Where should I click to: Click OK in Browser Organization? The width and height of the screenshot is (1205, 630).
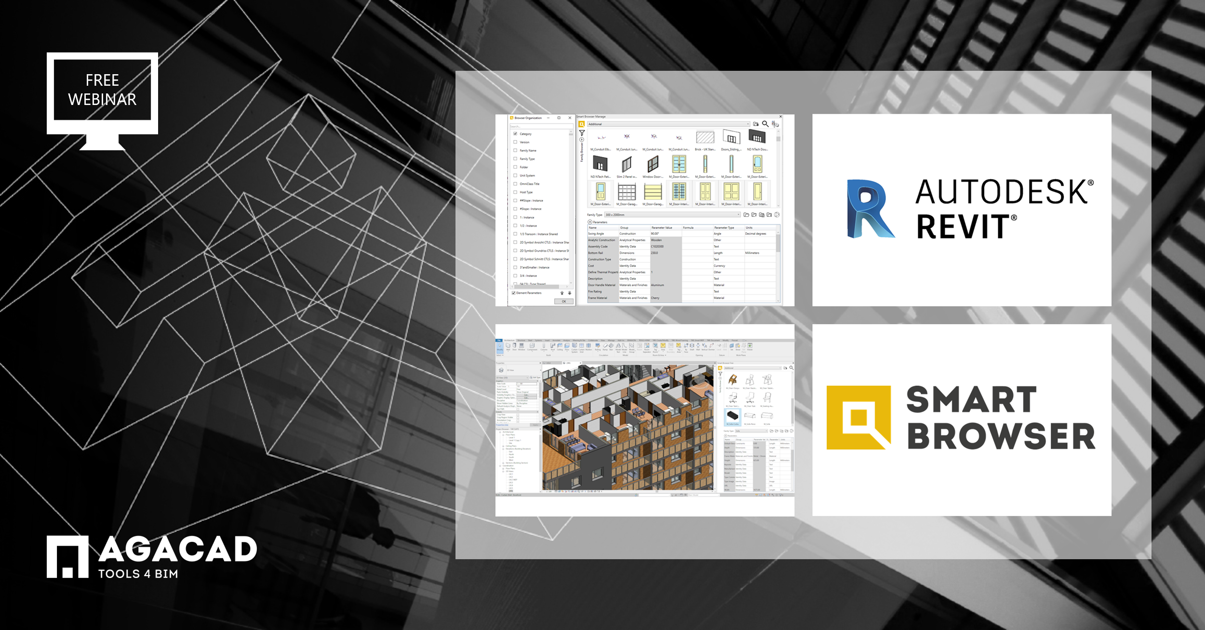[x=564, y=302]
